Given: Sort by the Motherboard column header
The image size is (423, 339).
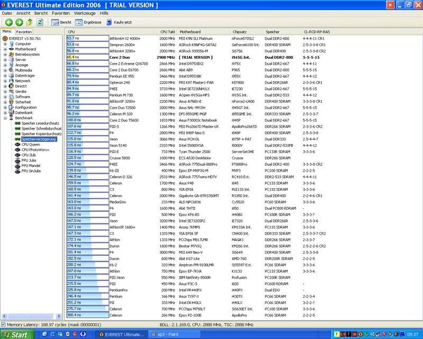Looking at the screenshot, I should (203, 32).
